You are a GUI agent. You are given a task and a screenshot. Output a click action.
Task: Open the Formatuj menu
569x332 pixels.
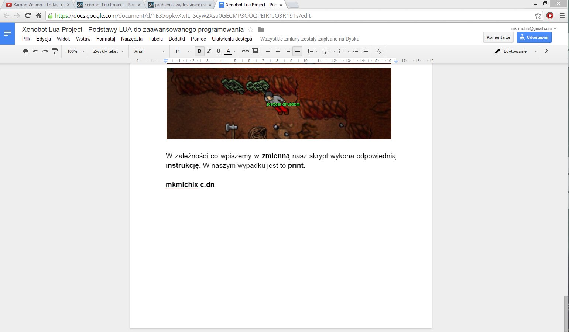pos(106,39)
